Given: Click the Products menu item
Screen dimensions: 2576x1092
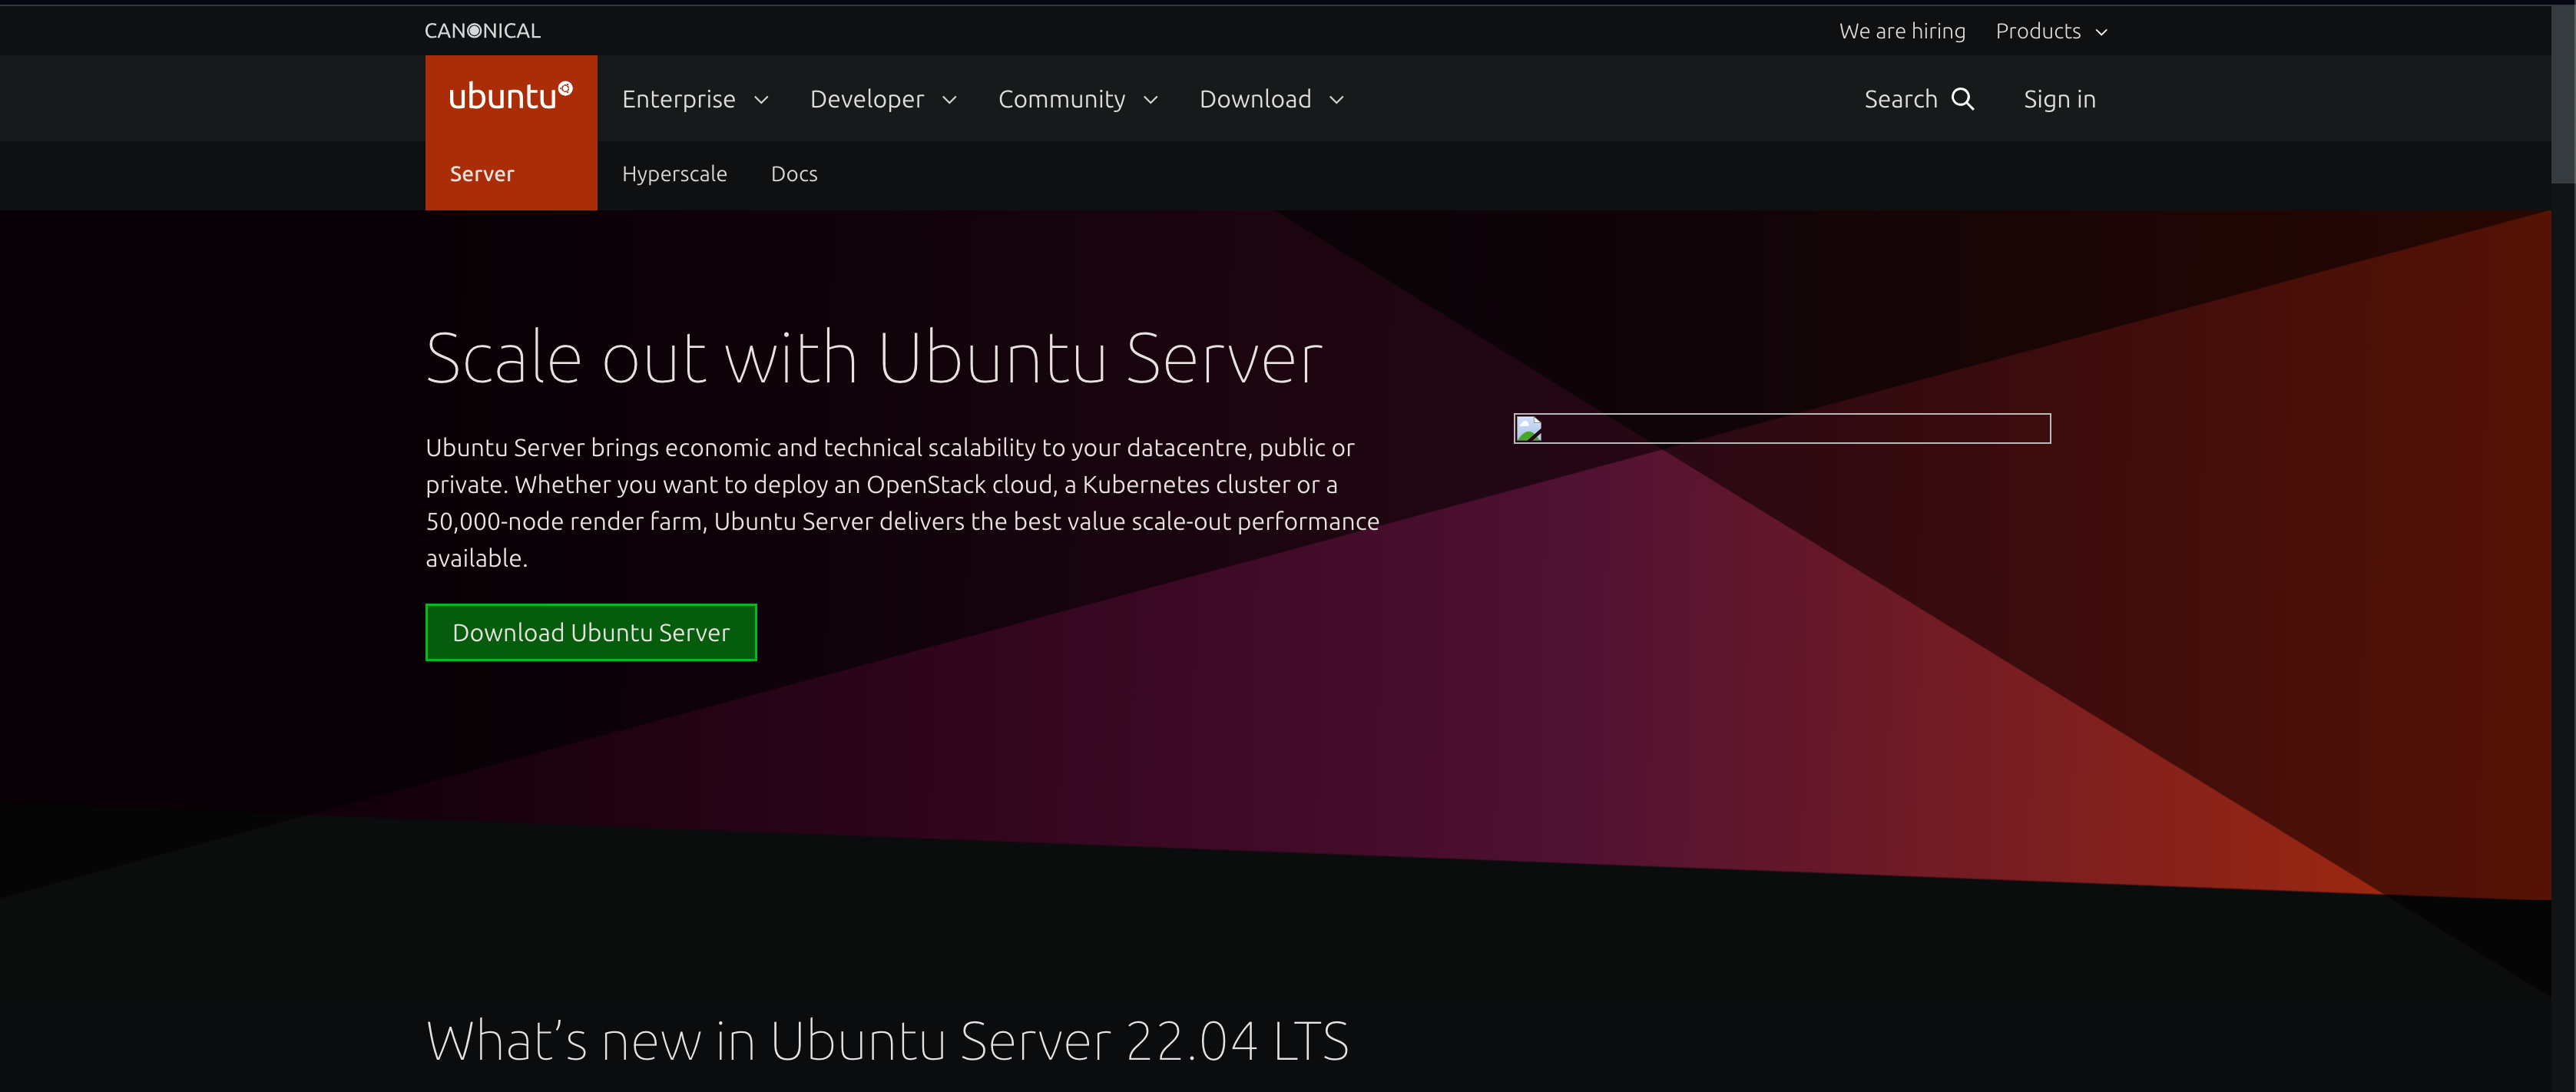Looking at the screenshot, I should [2052, 29].
